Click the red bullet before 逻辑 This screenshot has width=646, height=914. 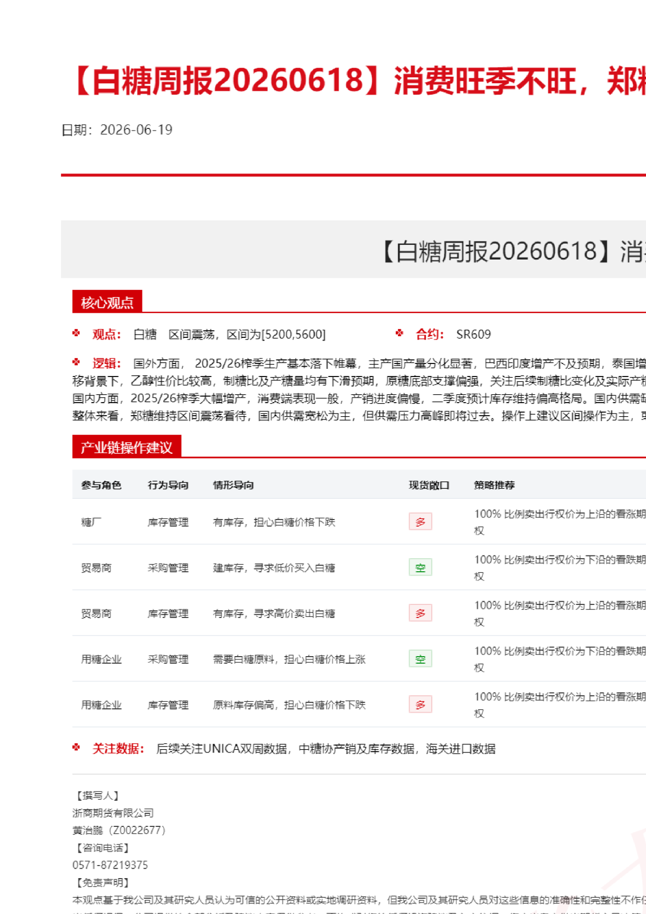click(x=76, y=362)
